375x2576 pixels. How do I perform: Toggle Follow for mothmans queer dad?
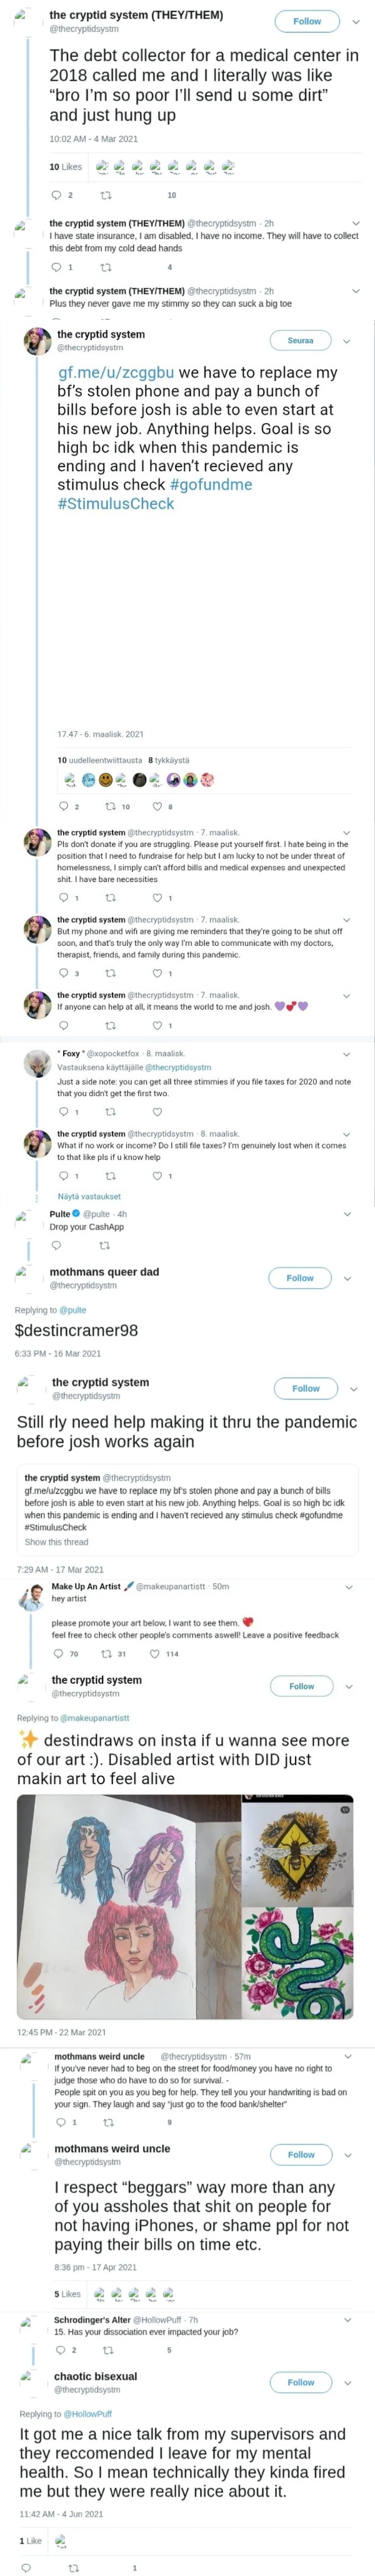(300, 1278)
